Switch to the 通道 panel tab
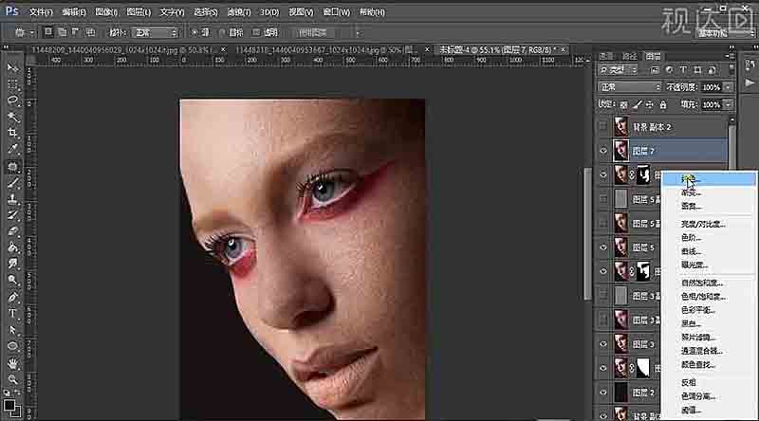This screenshot has width=759, height=421. pos(606,56)
